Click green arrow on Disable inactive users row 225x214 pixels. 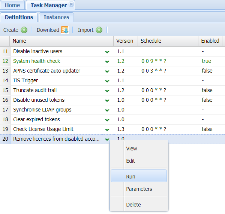pos(107,52)
